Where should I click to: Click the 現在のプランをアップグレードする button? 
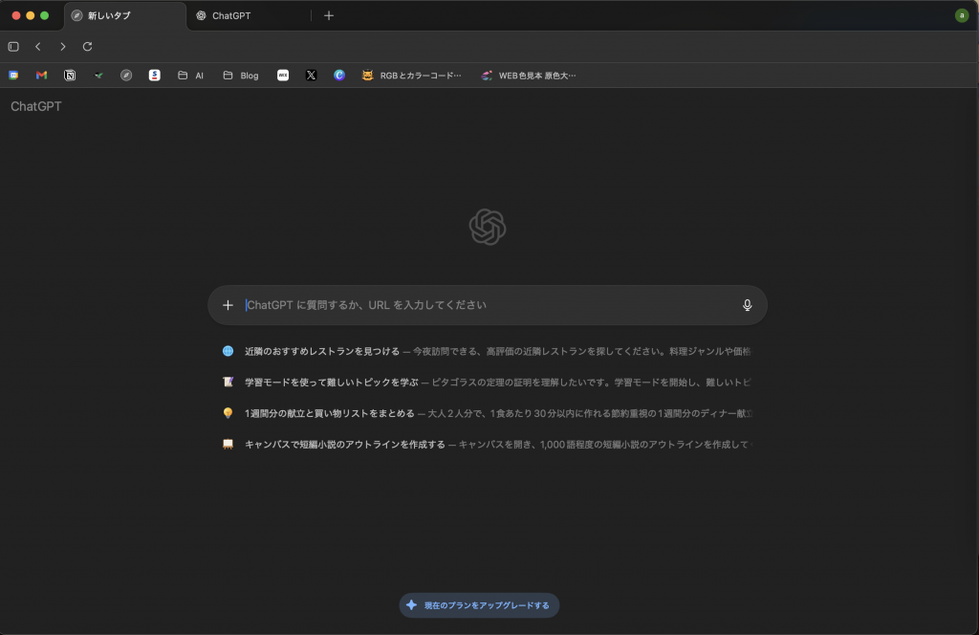click(x=478, y=604)
